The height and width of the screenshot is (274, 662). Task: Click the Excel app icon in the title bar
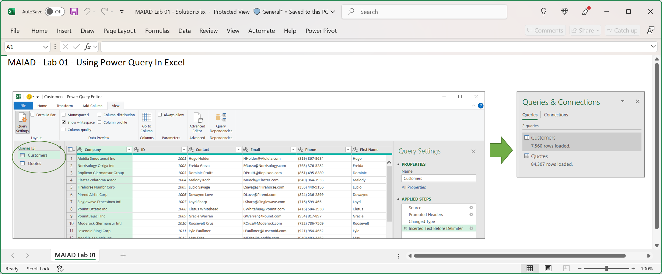point(12,12)
